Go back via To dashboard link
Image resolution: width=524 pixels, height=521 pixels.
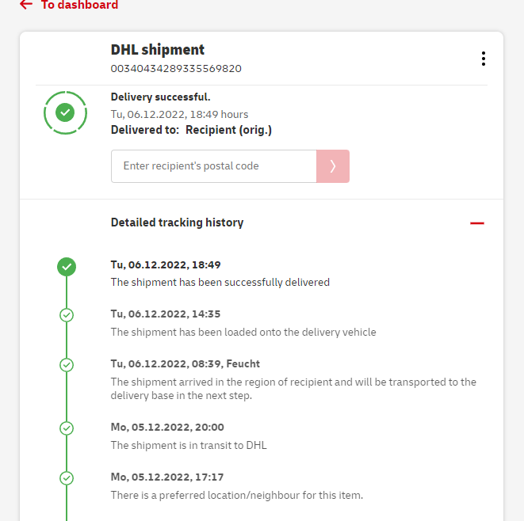click(78, 5)
